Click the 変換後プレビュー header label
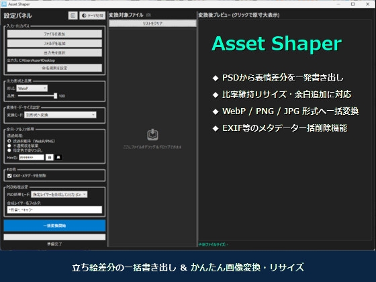 point(239,15)
